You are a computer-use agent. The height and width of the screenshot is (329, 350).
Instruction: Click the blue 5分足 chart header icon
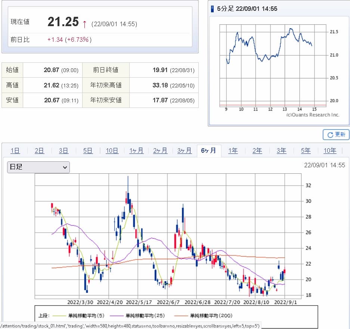click(213, 9)
